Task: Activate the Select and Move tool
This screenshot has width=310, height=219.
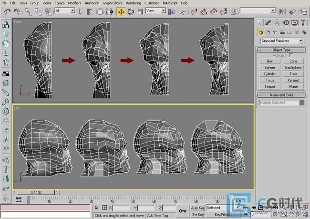Action: click(x=121, y=12)
